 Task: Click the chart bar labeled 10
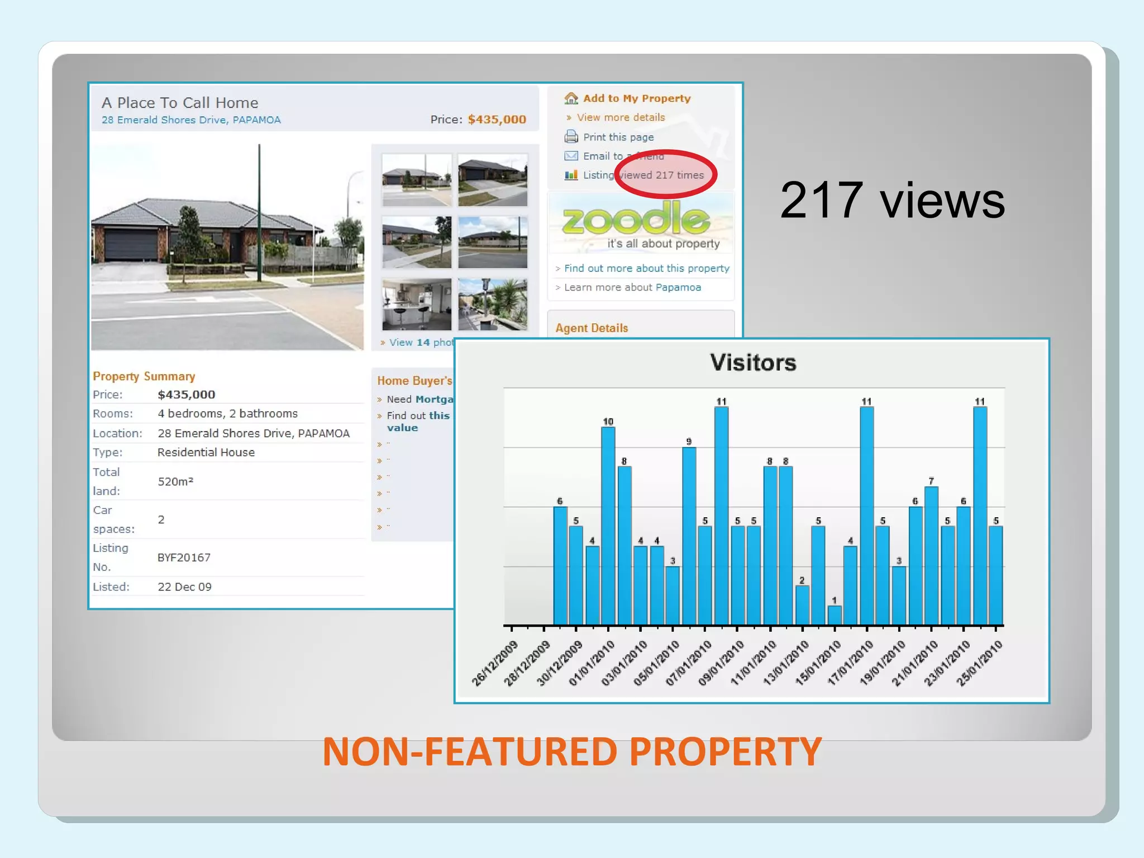click(x=608, y=526)
